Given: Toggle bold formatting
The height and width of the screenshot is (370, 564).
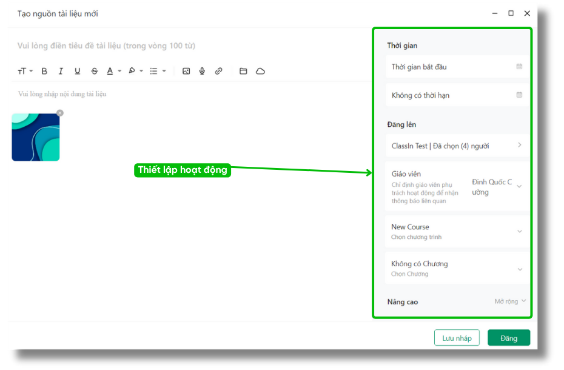Looking at the screenshot, I should 44,72.
